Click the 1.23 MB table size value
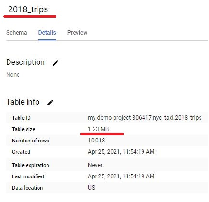 pos(98,129)
